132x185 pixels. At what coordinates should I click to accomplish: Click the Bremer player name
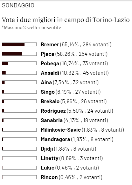[x=50, y=45]
